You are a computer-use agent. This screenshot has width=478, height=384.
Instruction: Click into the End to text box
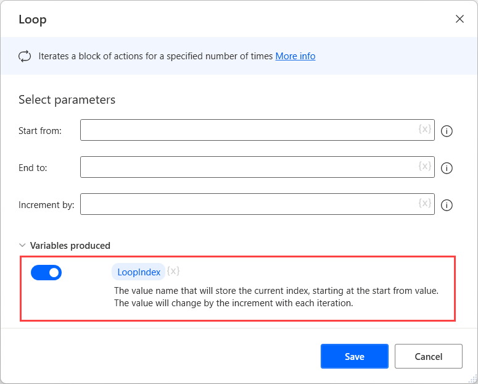247,167
